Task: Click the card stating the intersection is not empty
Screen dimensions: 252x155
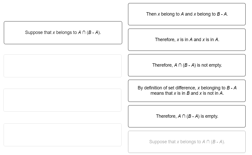Action: [x=186, y=65]
